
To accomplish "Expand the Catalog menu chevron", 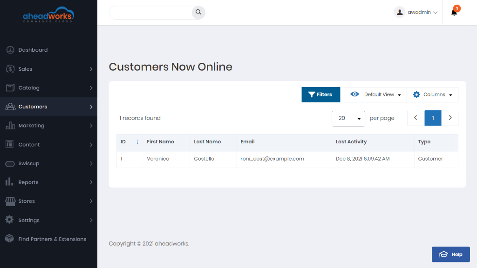I will point(91,88).
